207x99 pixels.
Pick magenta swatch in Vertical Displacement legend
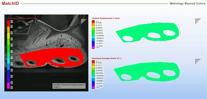point(93,48)
